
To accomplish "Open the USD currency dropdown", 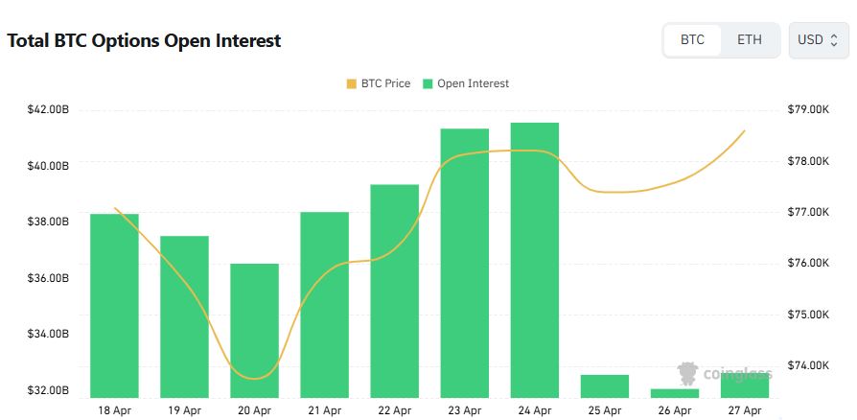I will click(x=818, y=40).
